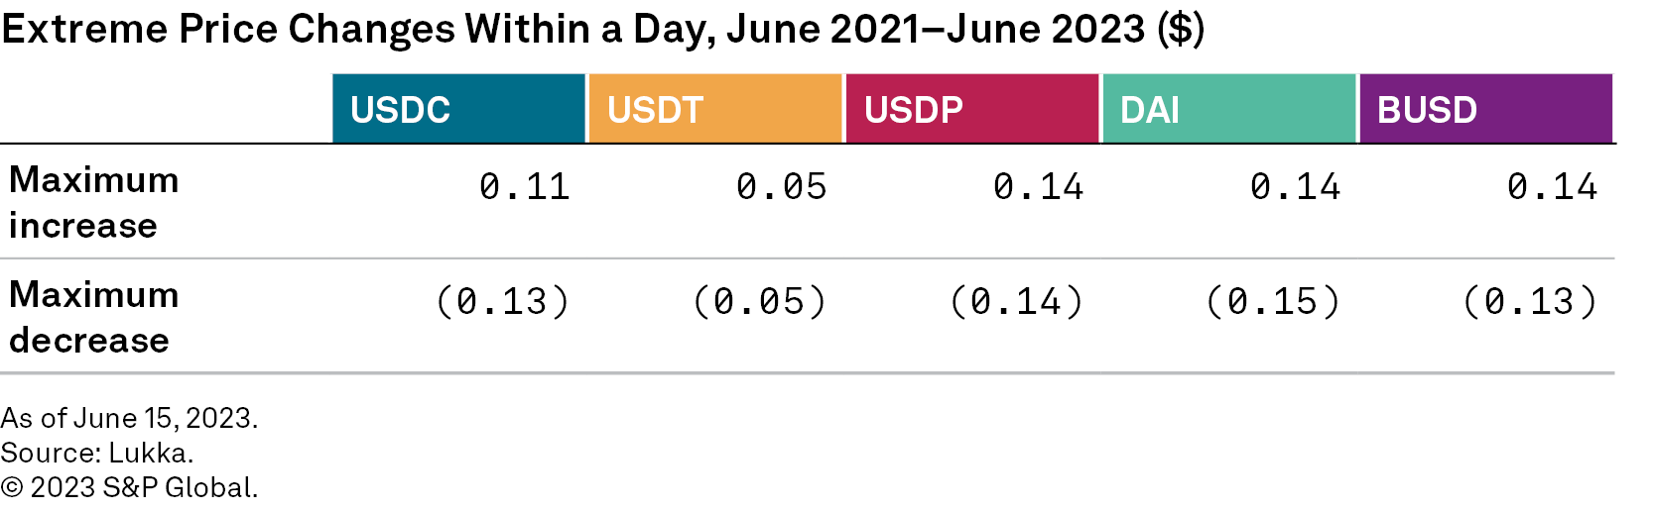Click DAI maximum increase value 0.14
The image size is (1654, 512).
click(1296, 187)
